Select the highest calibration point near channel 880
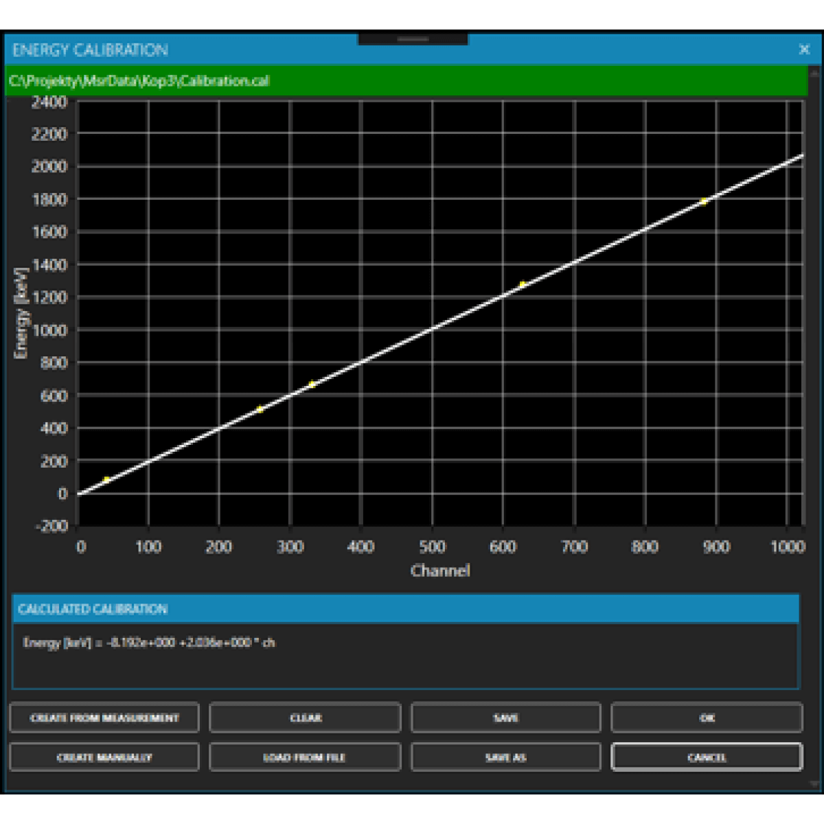The width and height of the screenshot is (824, 824). point(703,201)
